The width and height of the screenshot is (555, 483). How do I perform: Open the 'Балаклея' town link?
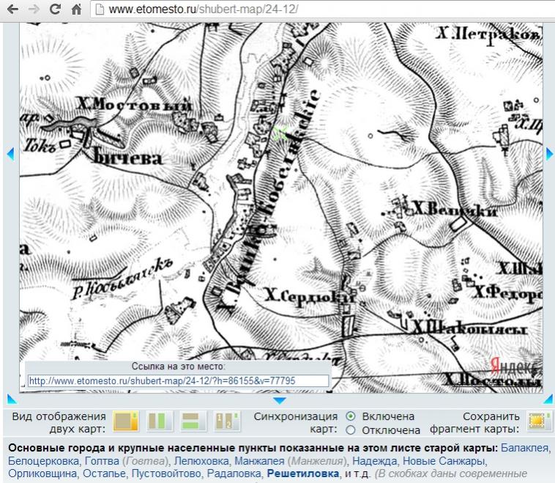point(524,447)
